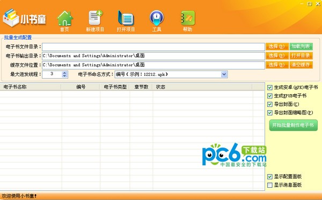Click the 新建项目 new project icon
Image resolution: width=322 pixels, height=200 pixels.
tap(95, 21)
